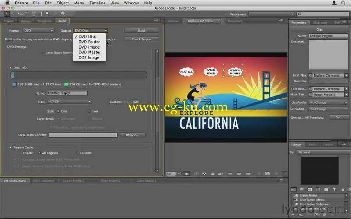The height and width of the screenshot is (219, 351).
Task: Select the Zoom magnifier tool
Action: [x=48, y=14]
